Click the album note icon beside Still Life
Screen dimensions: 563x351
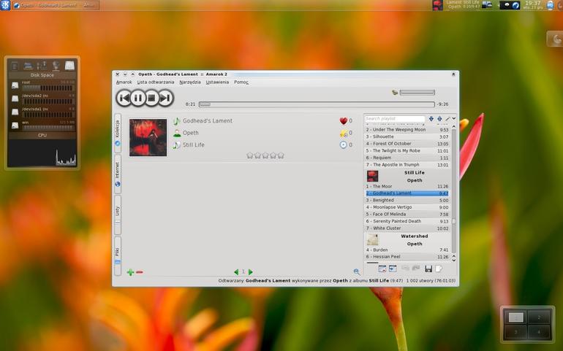(x=177, y=144)
